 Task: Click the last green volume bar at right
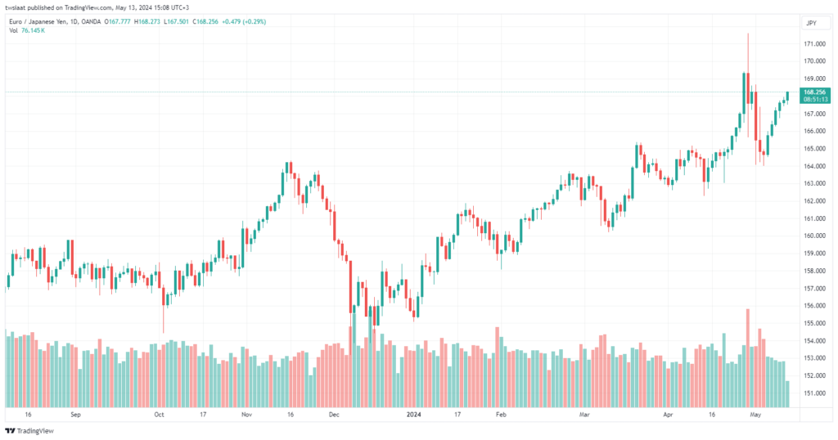coord(787,394)
